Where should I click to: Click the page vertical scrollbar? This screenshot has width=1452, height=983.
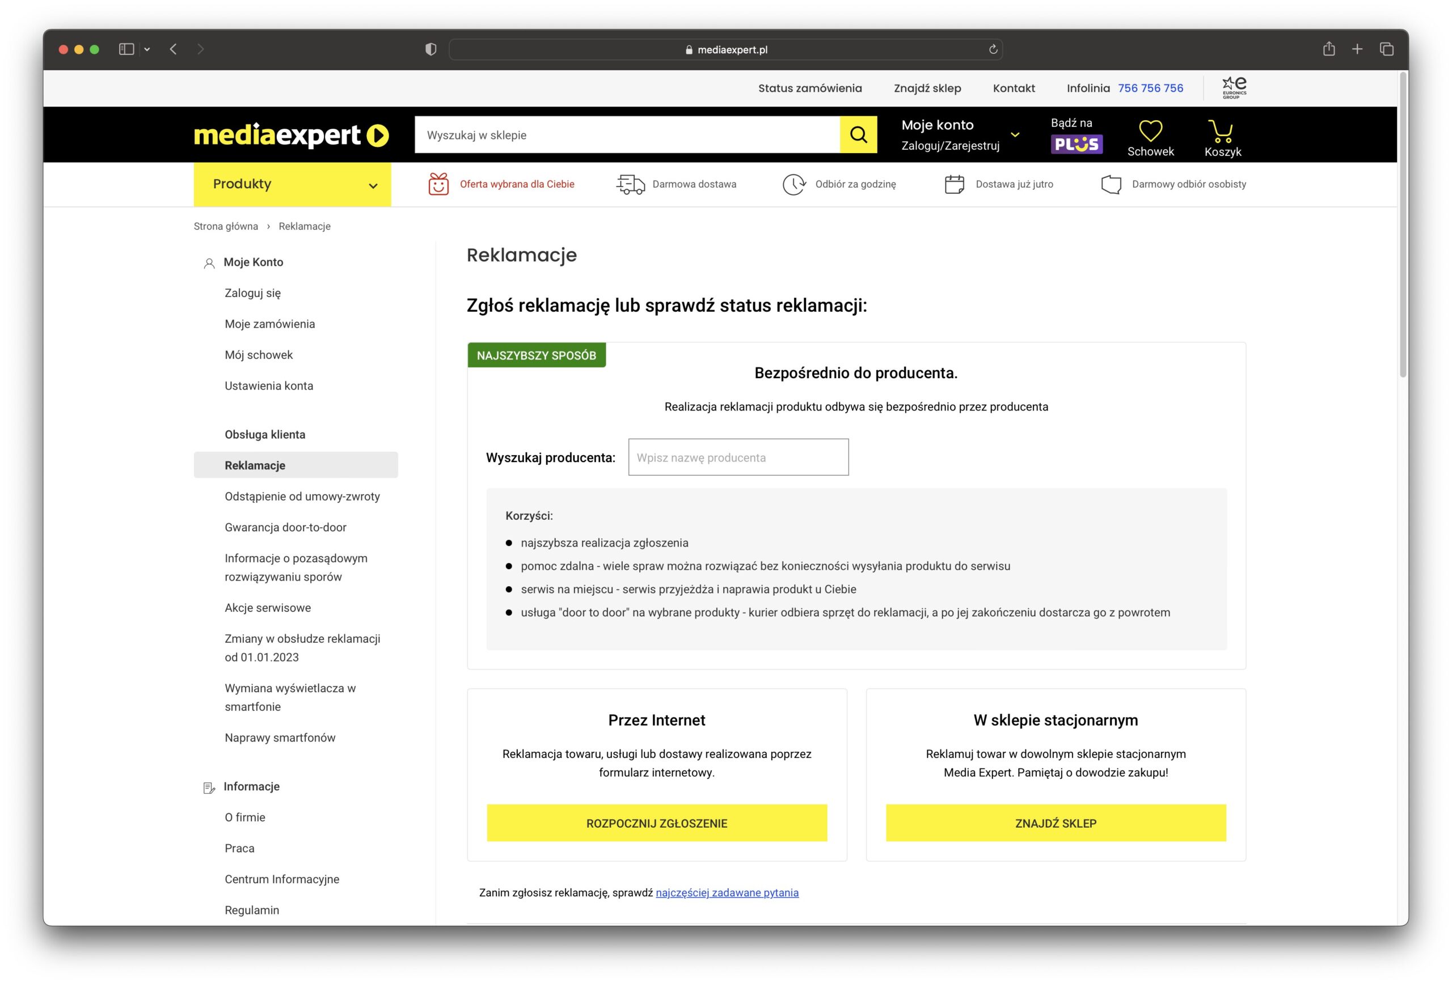pyautogui.click(x=1403, y=225)
